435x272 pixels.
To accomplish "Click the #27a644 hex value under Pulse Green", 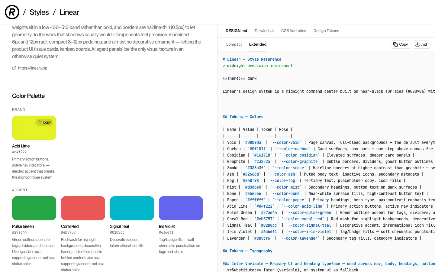I will tap(19, 232).
